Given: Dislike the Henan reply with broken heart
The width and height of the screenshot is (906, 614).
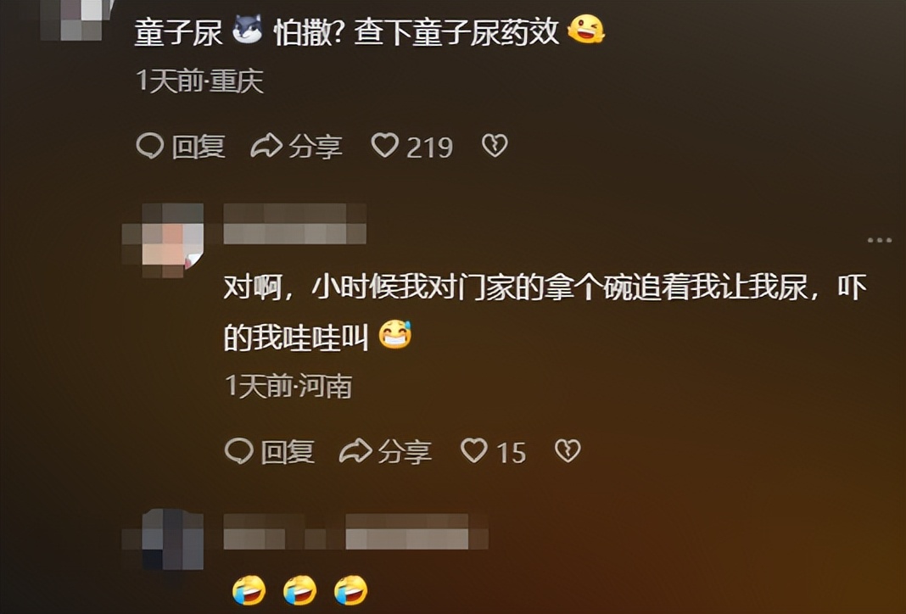Looking at the screenshot, I should tap(568, 450).
